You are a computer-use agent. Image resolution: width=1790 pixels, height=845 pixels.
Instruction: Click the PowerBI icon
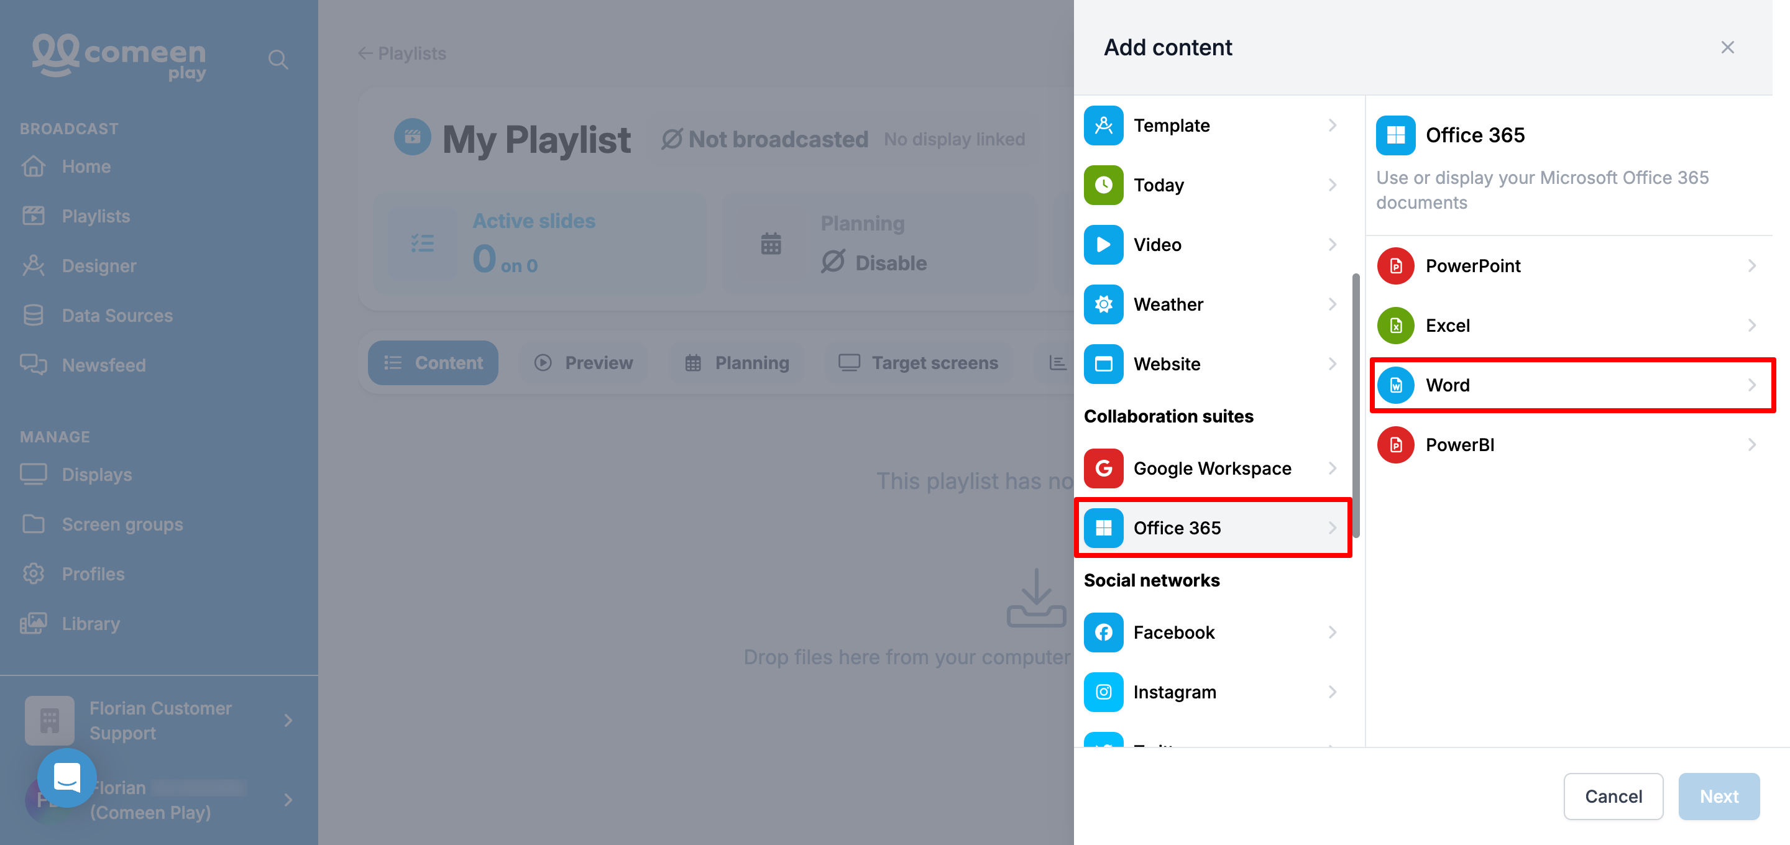[1395, 445]
